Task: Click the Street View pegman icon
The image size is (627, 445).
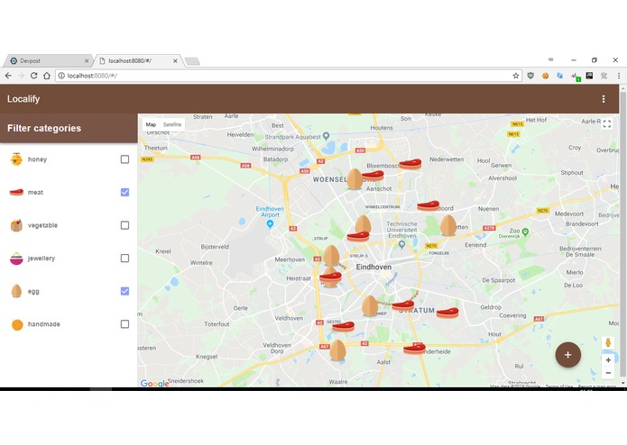Action: (x=608, y=342)
